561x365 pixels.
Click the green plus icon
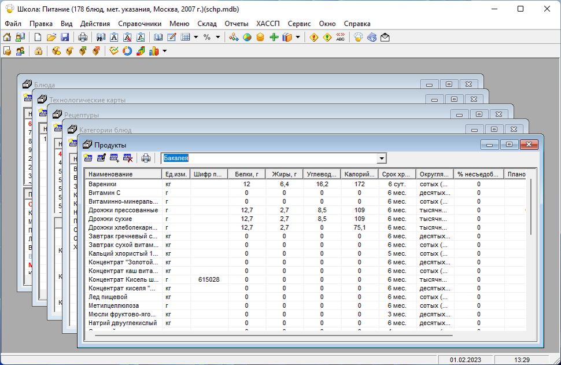point(274,37)
